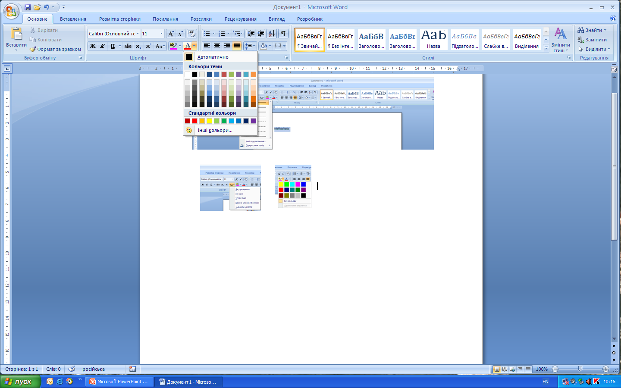Center the text alignment
This screenshot has width=621, height=388.
[x=217, y=46]
